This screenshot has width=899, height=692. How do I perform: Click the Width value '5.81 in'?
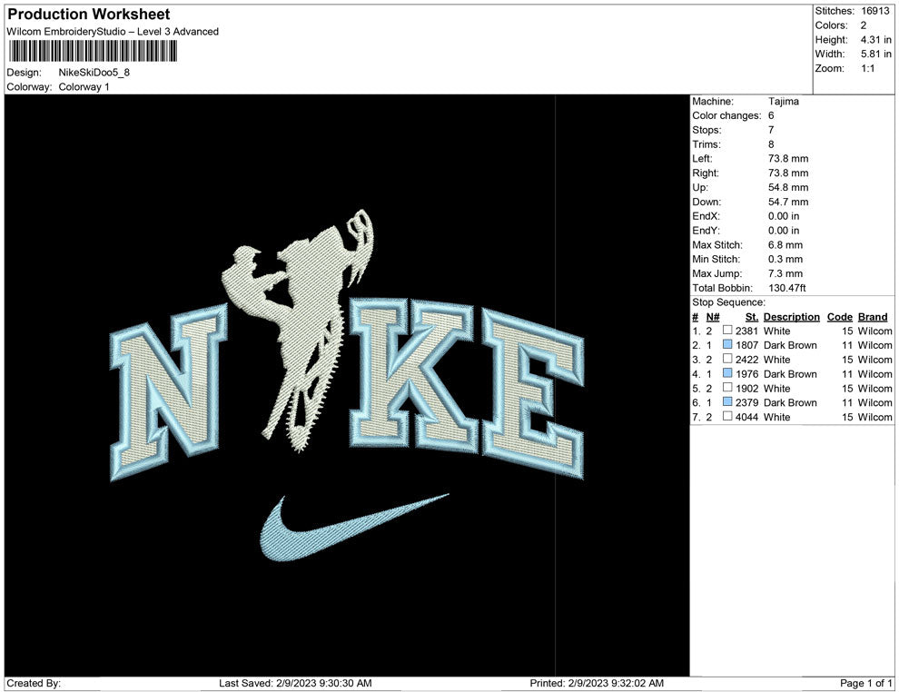[x=875, y=54]
